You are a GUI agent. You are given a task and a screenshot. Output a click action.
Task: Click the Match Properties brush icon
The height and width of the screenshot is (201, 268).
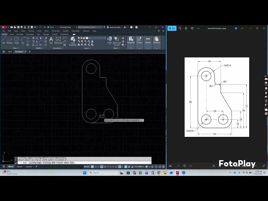pyautogui.click(x=46, y=38)
